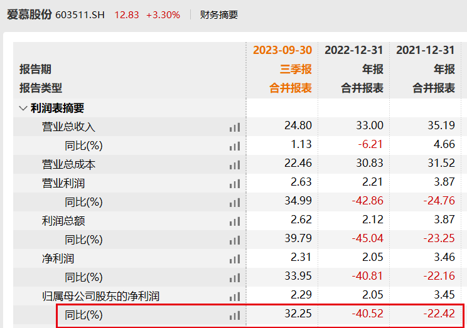This screenshot has height=328, width=467.
Task: Click parent net profit value 2.29
Action: 301,295
